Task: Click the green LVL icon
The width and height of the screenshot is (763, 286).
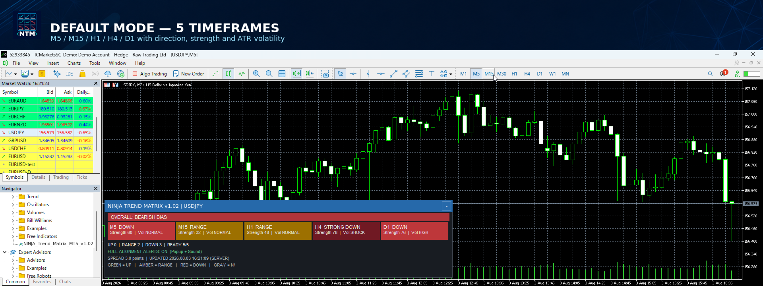Action: click(x=737, y=73)
